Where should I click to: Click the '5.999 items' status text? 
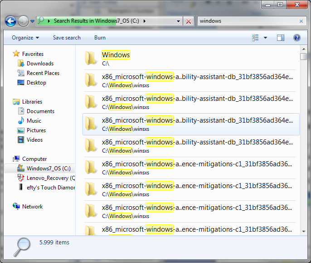click(54, 242)
